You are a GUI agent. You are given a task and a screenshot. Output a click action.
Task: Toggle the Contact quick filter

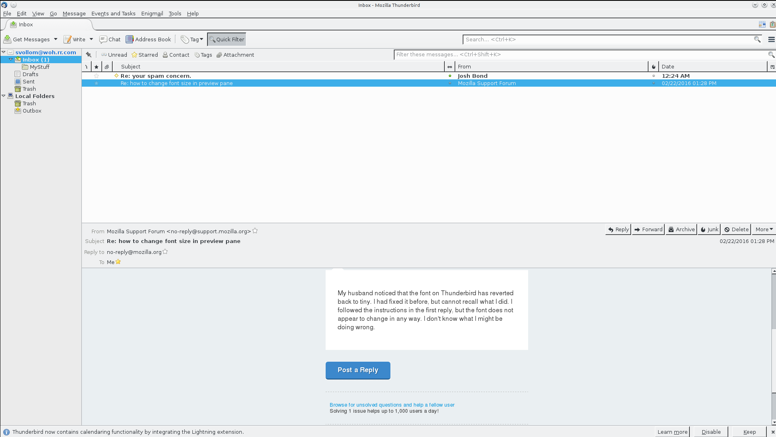(176, 55)
